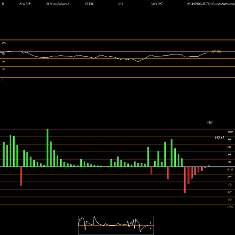
Task: Click the -100 label on MR axis
Action: (x=230, y=207)
